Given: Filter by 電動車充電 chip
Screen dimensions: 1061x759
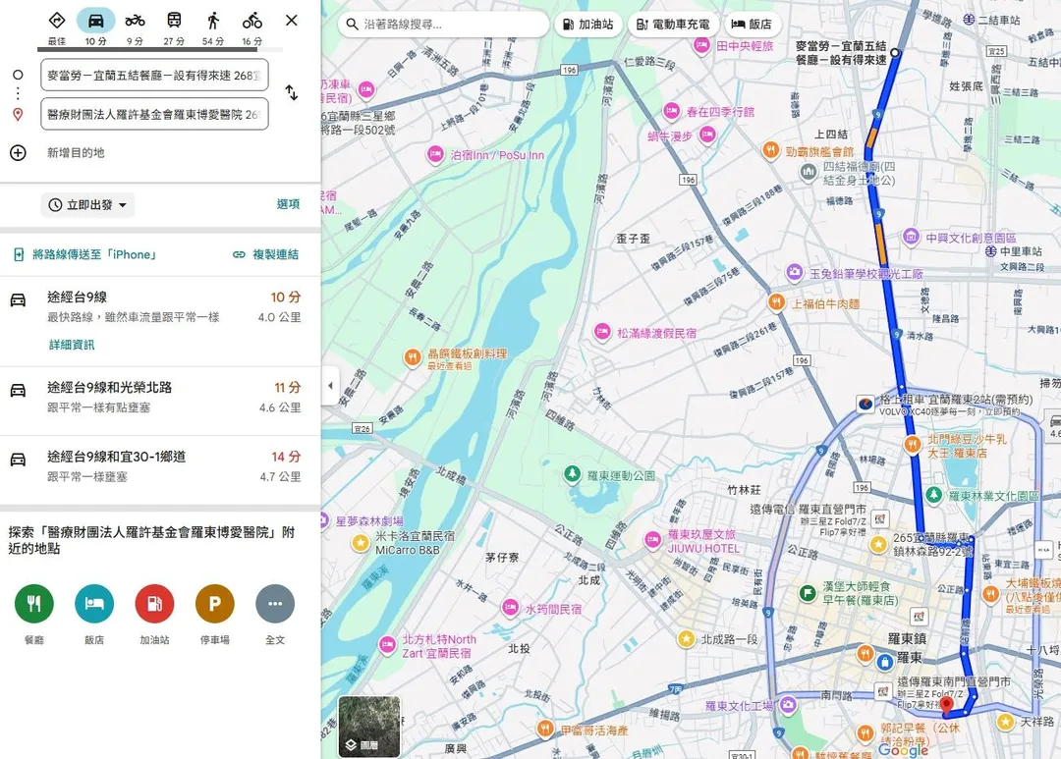Looking at the screenshot, I should (673, 25).
